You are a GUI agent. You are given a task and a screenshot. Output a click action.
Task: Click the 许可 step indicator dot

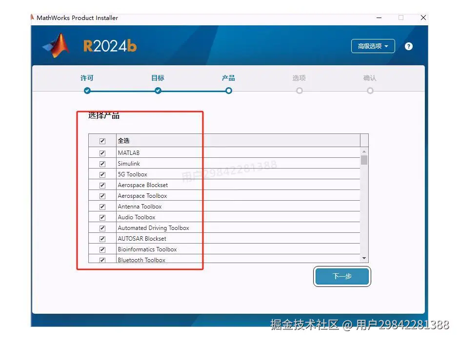(x=87, y=91)
